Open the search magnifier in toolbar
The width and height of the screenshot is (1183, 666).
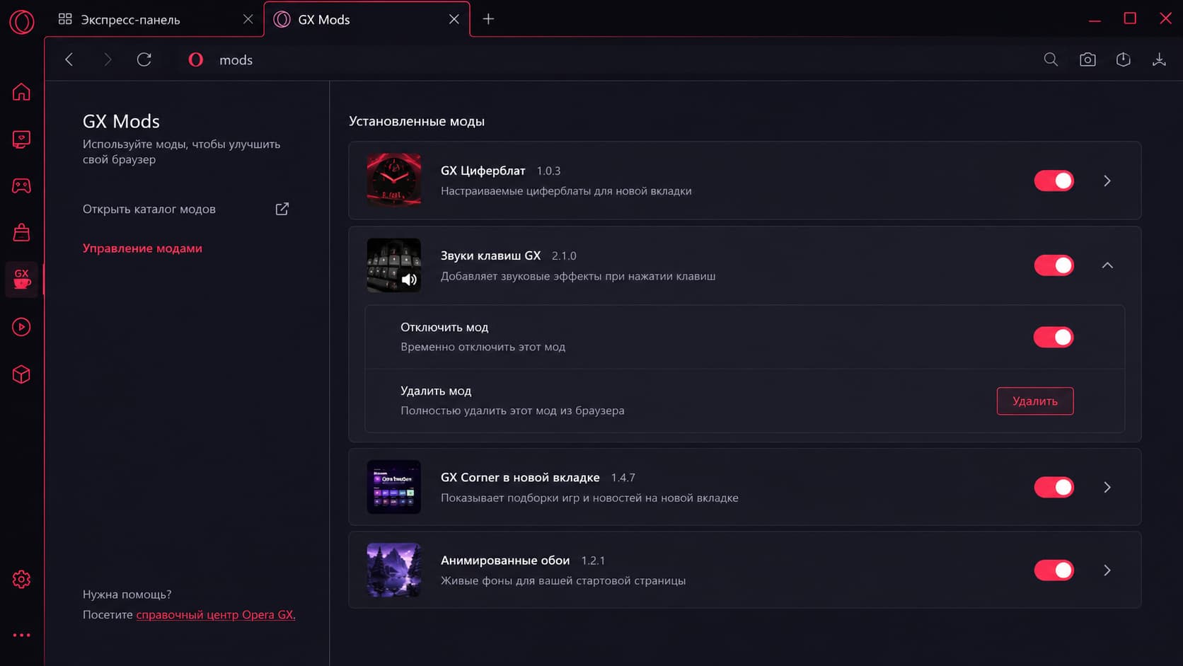click(x=1051, y=59)
